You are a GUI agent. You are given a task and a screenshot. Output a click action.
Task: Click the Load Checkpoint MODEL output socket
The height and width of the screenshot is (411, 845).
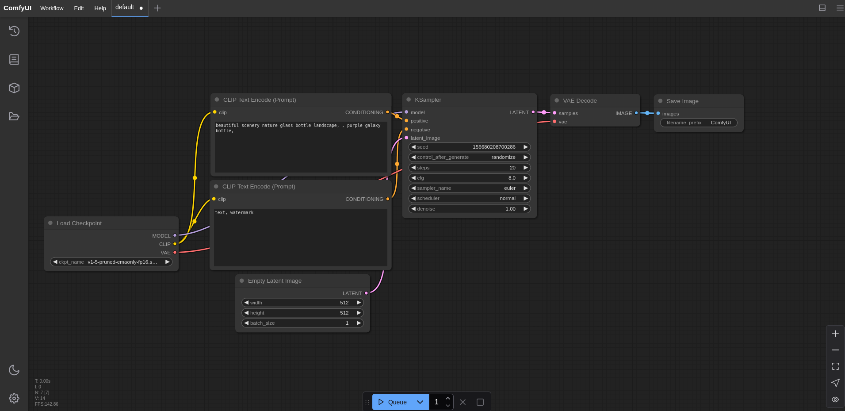tap(175, 235)
